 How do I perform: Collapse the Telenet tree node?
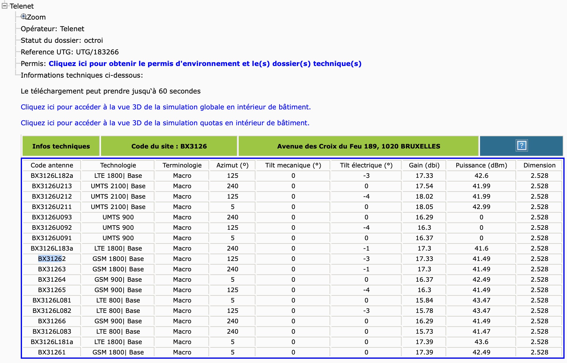click(x=5, y=6)
